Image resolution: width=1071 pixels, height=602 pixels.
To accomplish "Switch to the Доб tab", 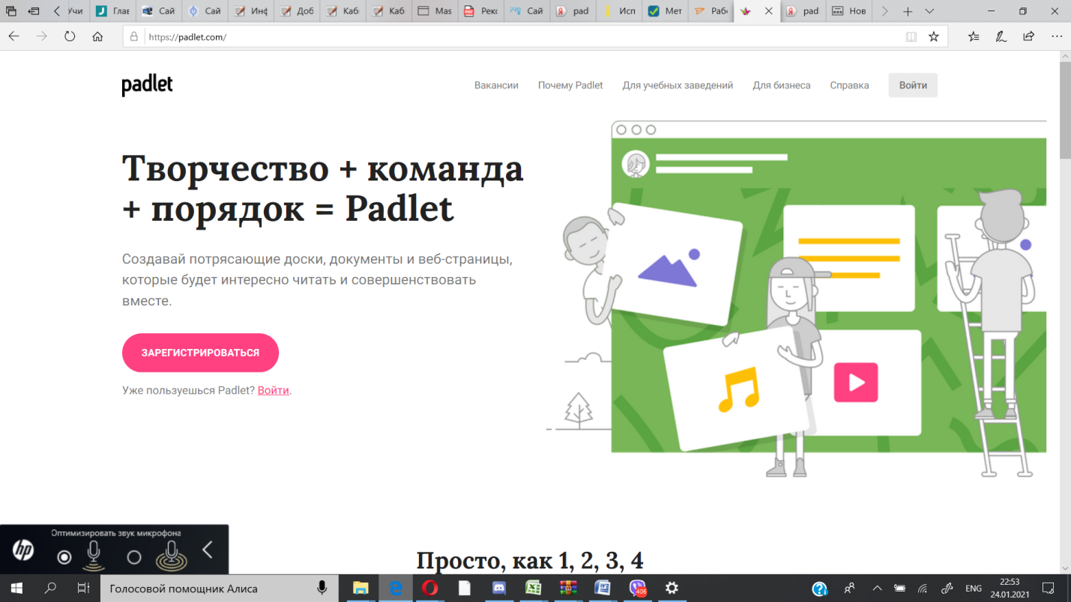I will 298,12.
